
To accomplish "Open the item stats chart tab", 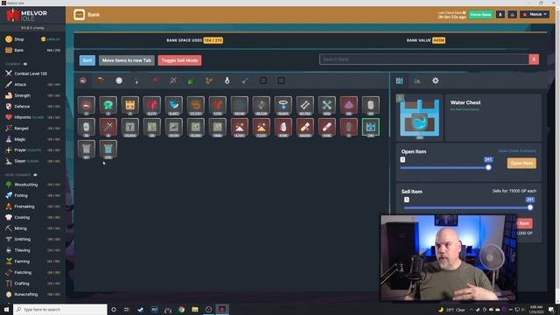I will click(x=417, y=80).
